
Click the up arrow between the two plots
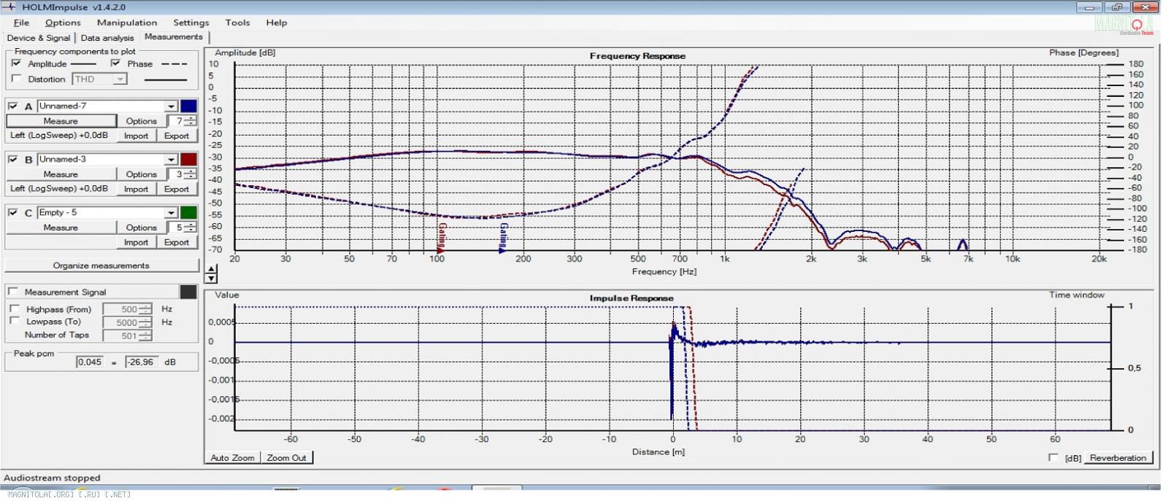point(211,269)
